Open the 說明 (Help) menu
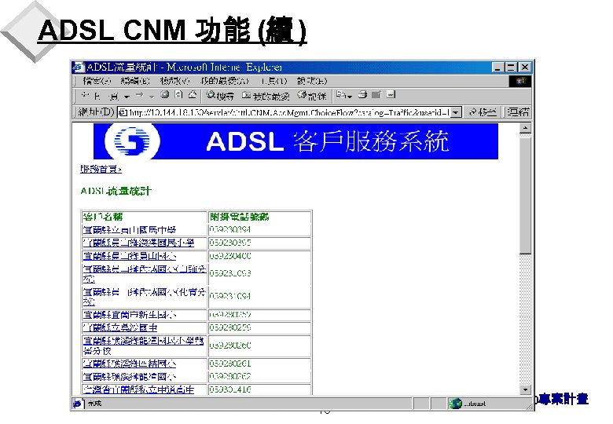 point(311,81)
